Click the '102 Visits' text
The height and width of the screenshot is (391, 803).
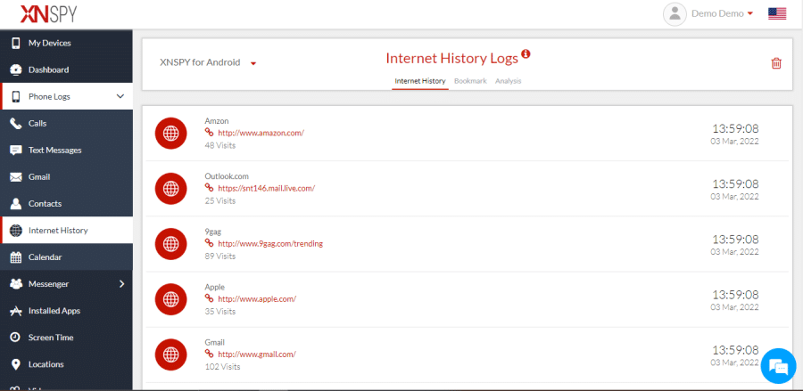point(222,366)
